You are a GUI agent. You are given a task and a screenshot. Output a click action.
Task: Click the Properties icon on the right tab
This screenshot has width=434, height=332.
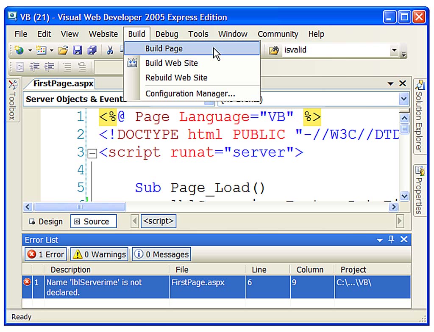[x=420, y=171]
